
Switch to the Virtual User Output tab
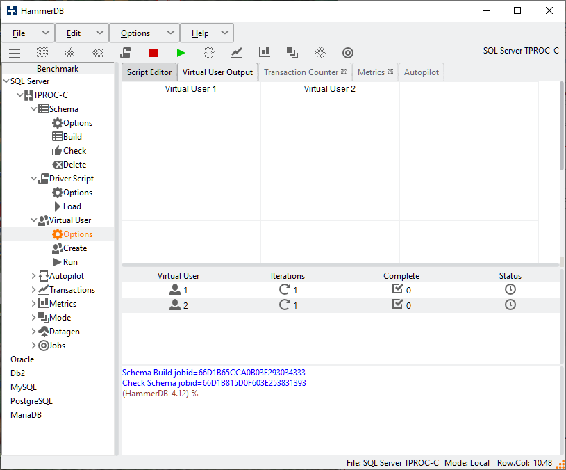pos(217,72)
